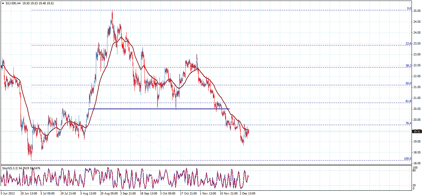Click the solid blue horizontal support line
Screen dimensions: 424x196
[x=159, y=109]
